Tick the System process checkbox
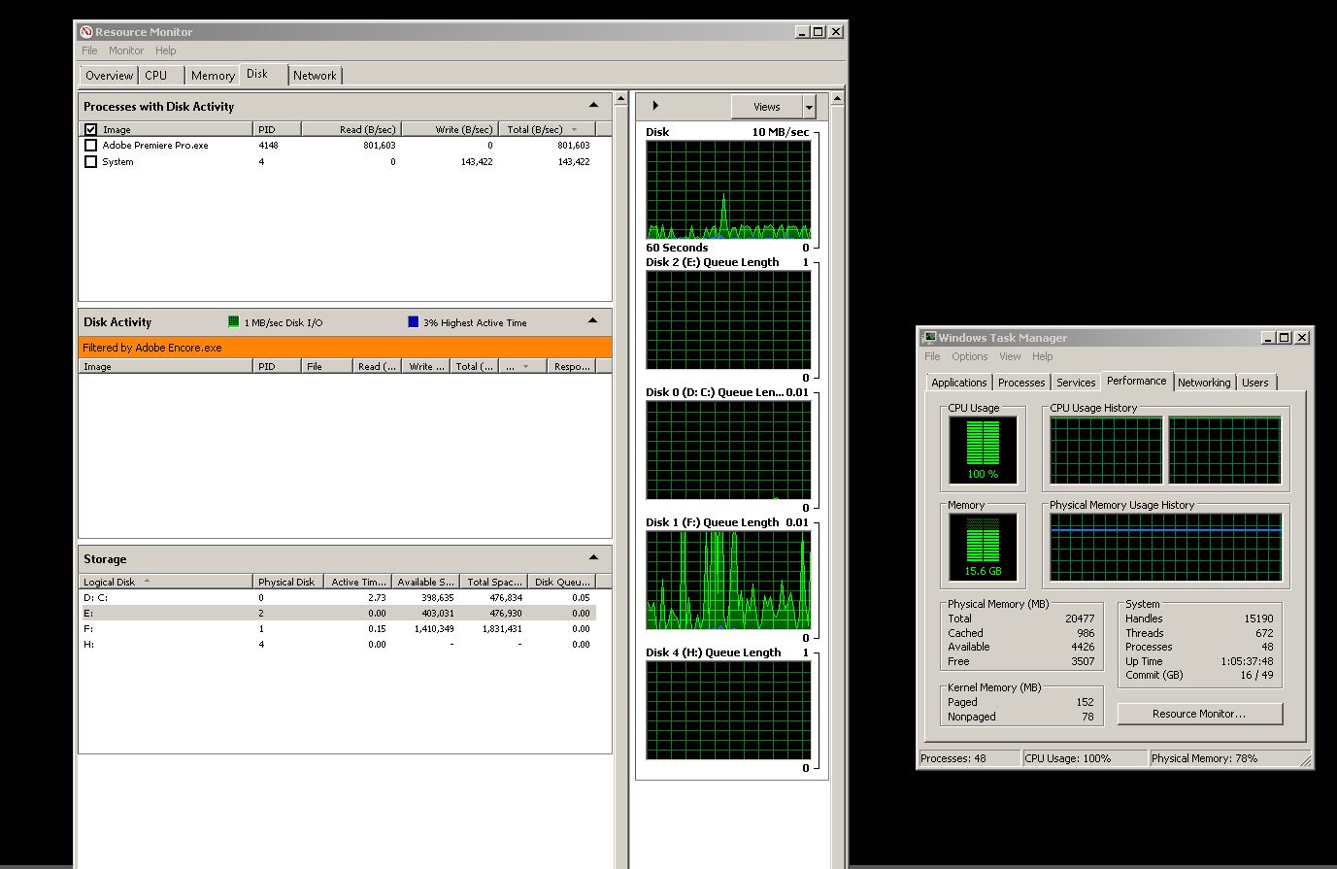Image resolution: width=1337 pixels, height=869 pixels. (x=91, y=162)
